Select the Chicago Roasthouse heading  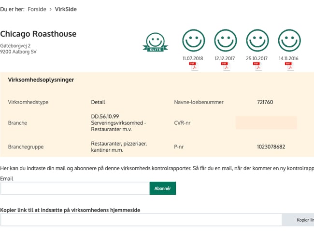click(38, 34)
